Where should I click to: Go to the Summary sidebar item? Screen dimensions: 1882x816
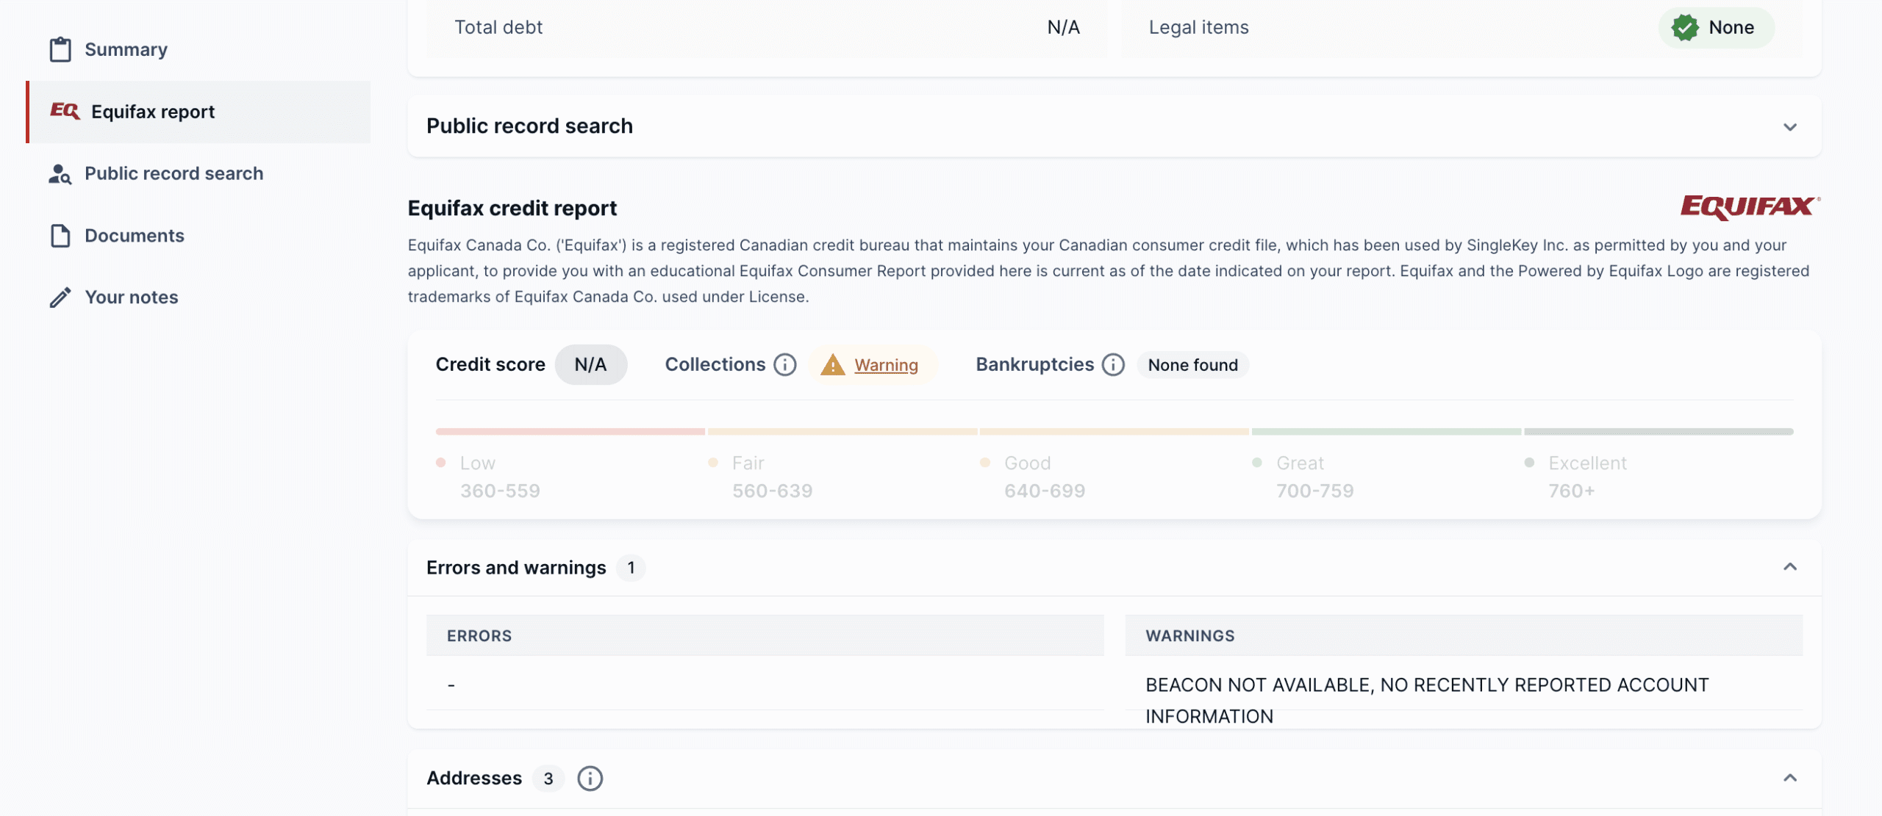coord(126,49)
